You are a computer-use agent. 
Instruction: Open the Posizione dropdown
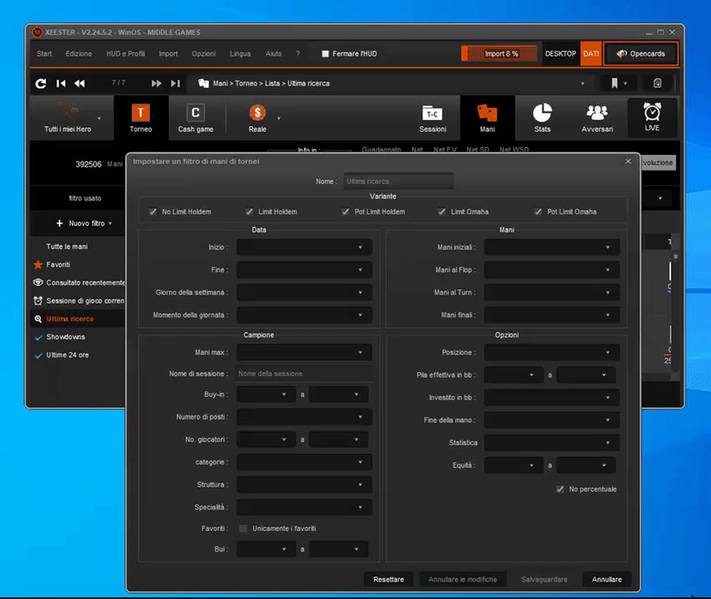pos(551,353)
